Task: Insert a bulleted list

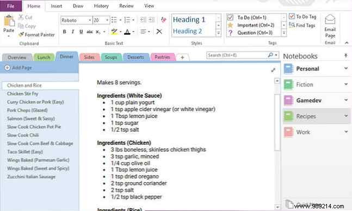Action: click(114, 20)
